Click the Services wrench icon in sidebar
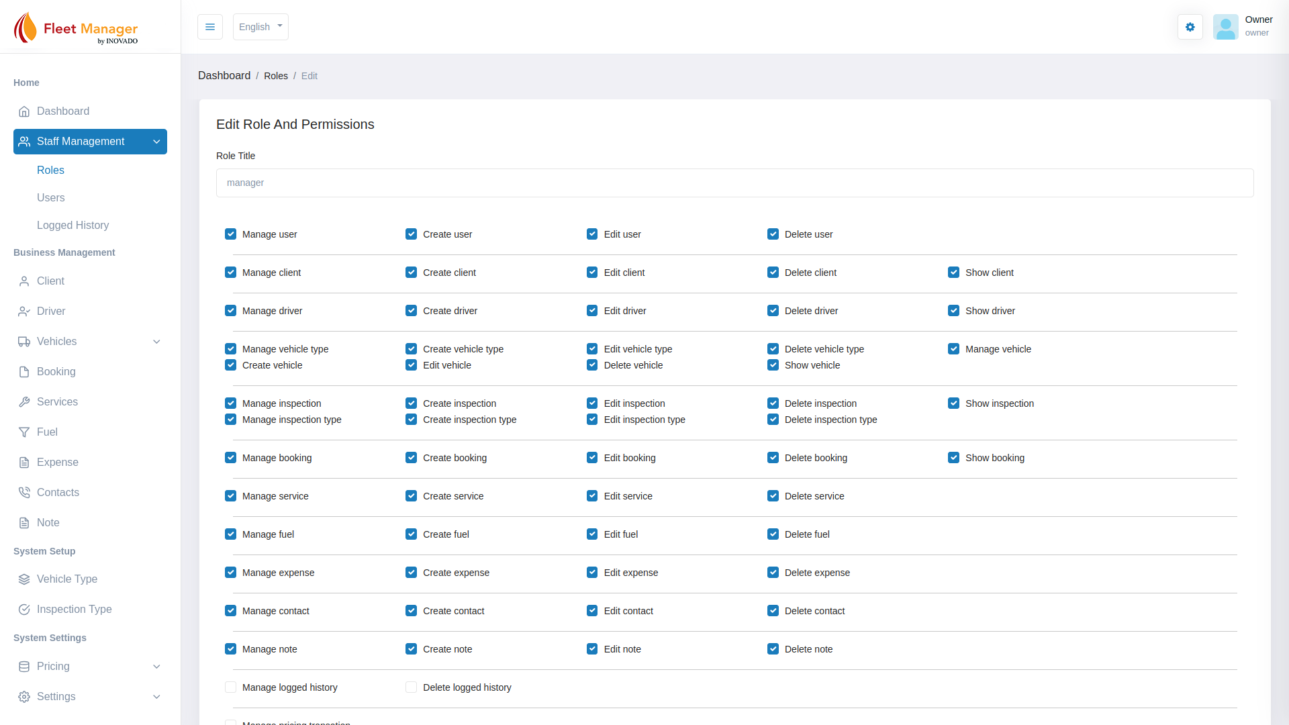The height and width of the screenshot is (725, 1289). point(24,402)
